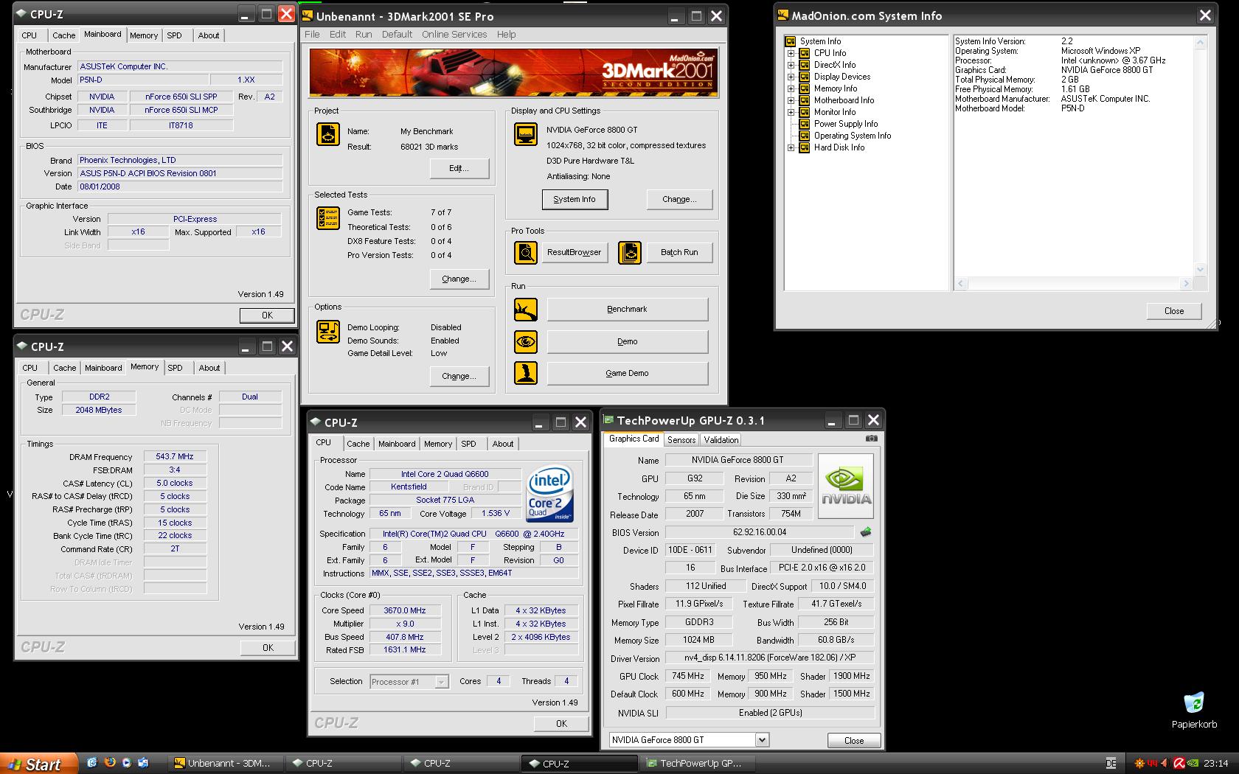Viewport: 1239px width, 774px height.
Task: Click the GPU-Z screenshot camera icon
Action: click(871, 439)
